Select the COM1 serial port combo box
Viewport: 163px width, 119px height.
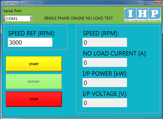[17, 18]
